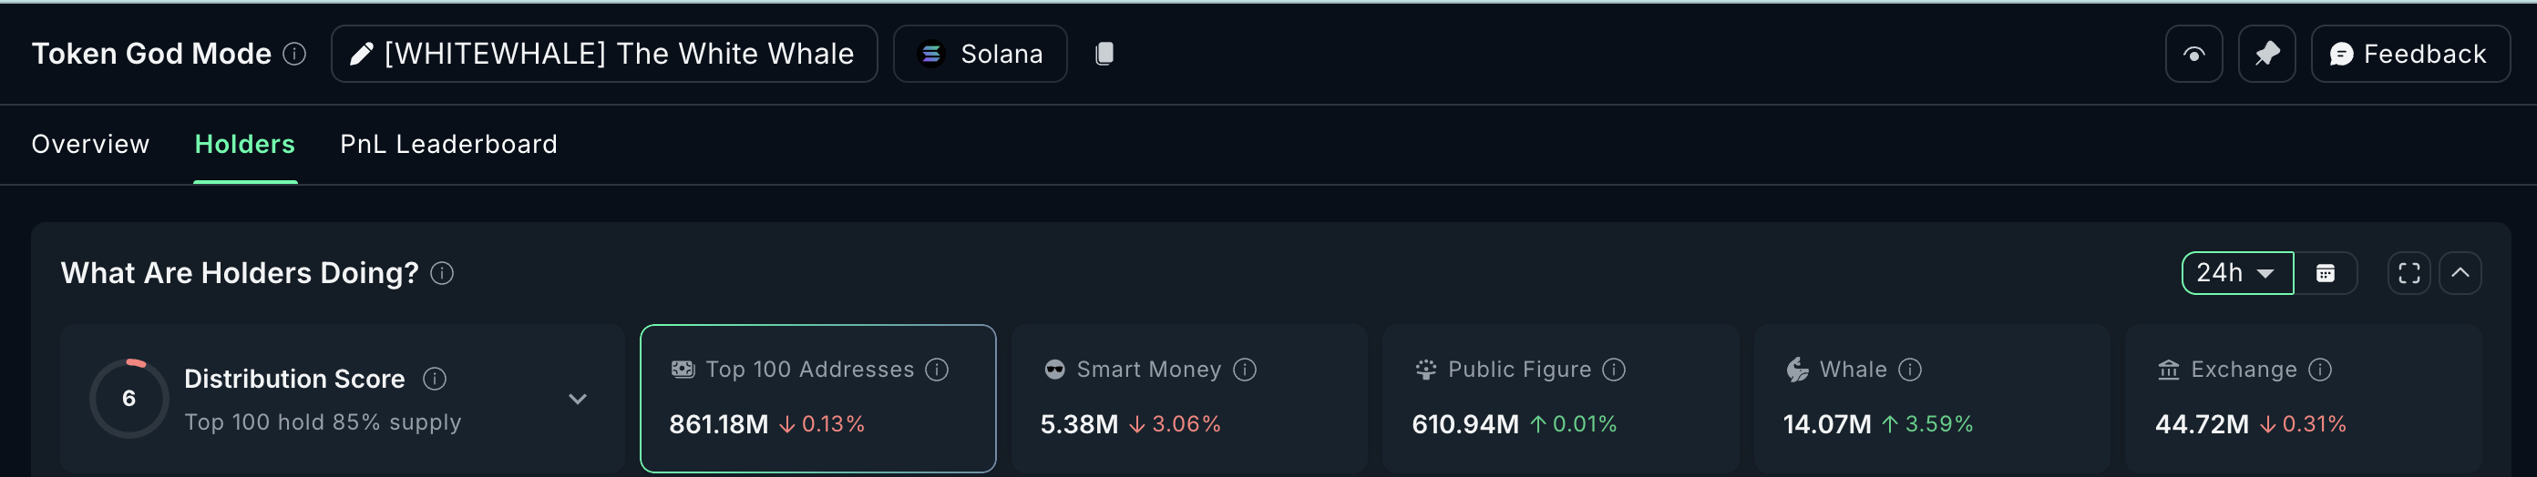This screenshot has height=477, width=2537.
Task: Click the Feedback button
Action: 2409,54
